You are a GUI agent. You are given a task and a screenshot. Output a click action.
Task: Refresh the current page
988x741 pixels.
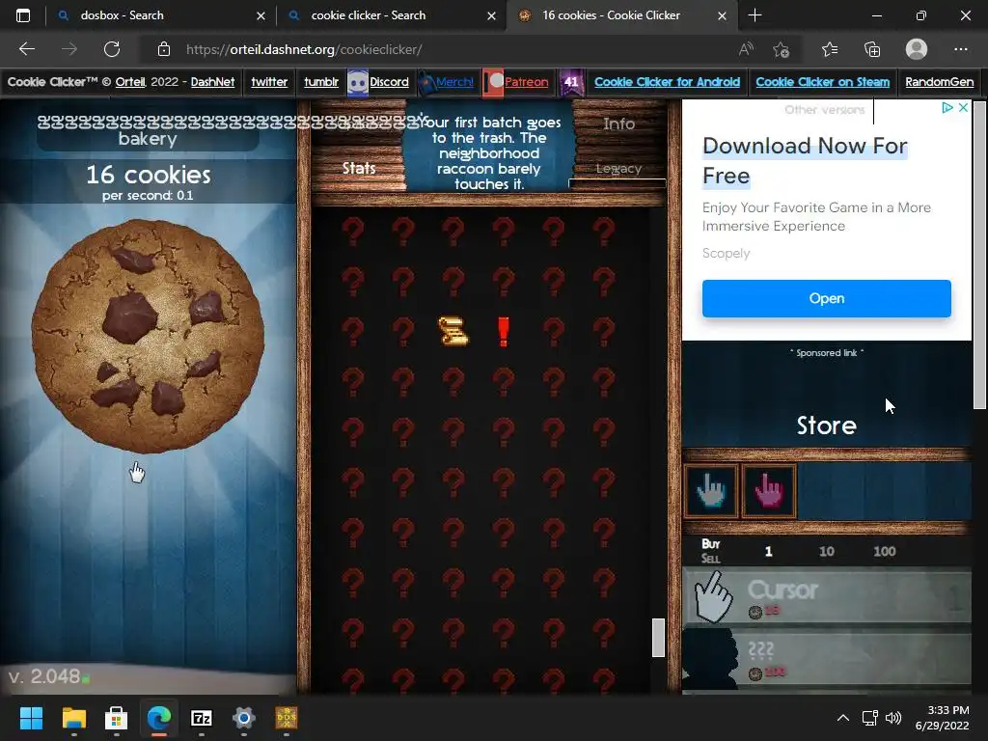[x=112, y=49]
